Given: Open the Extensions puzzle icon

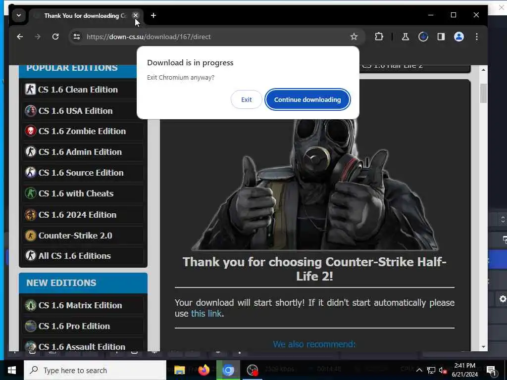Looking at the screenshot, I should point(379,37).
